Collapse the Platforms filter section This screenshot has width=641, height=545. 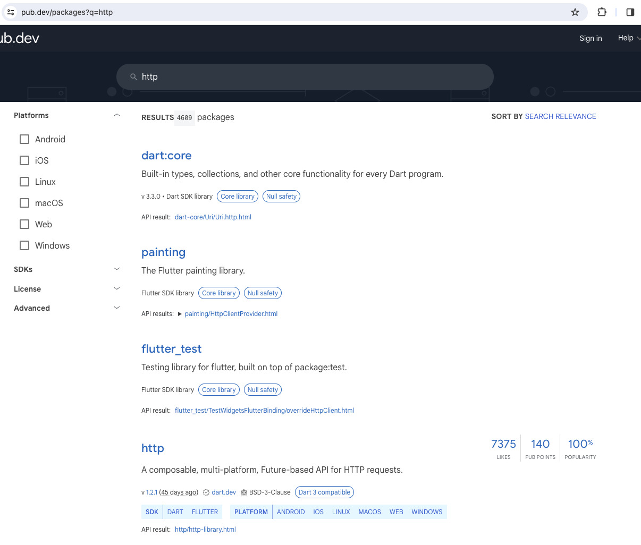pyautogui.click(x=117, y=115)
